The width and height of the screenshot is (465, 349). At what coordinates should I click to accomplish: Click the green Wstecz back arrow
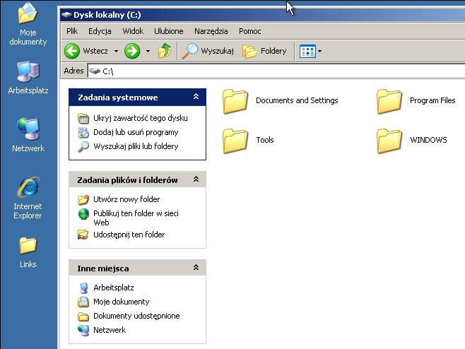click(71, 51)
